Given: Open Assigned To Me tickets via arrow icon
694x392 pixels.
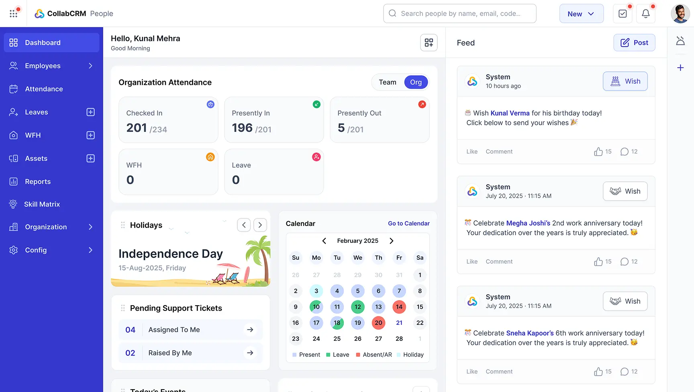Looking at the screenshot, I should [x=250, y=329].
